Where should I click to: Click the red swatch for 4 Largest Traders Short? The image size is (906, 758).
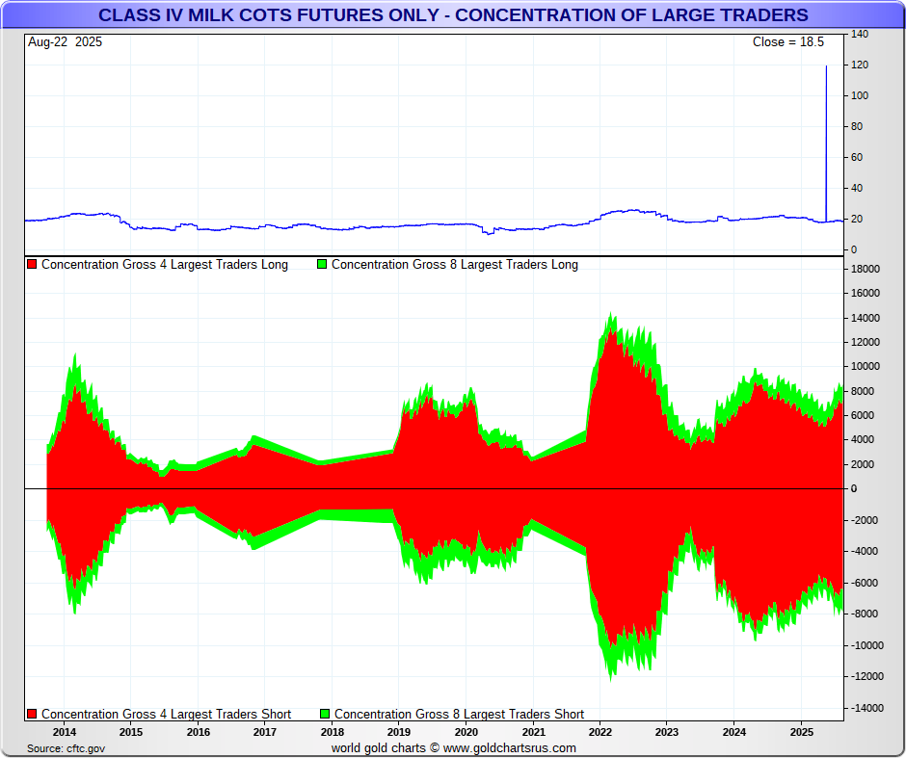pos(33,714)
